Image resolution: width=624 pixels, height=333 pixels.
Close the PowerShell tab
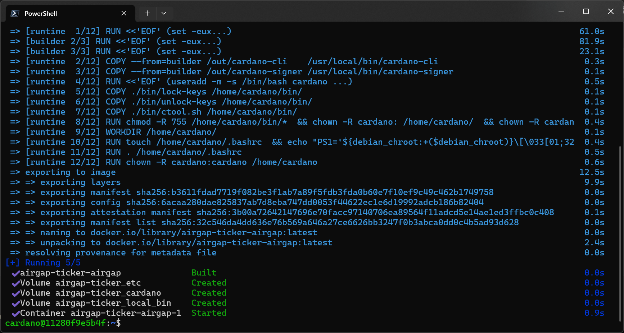coord(124,13)
